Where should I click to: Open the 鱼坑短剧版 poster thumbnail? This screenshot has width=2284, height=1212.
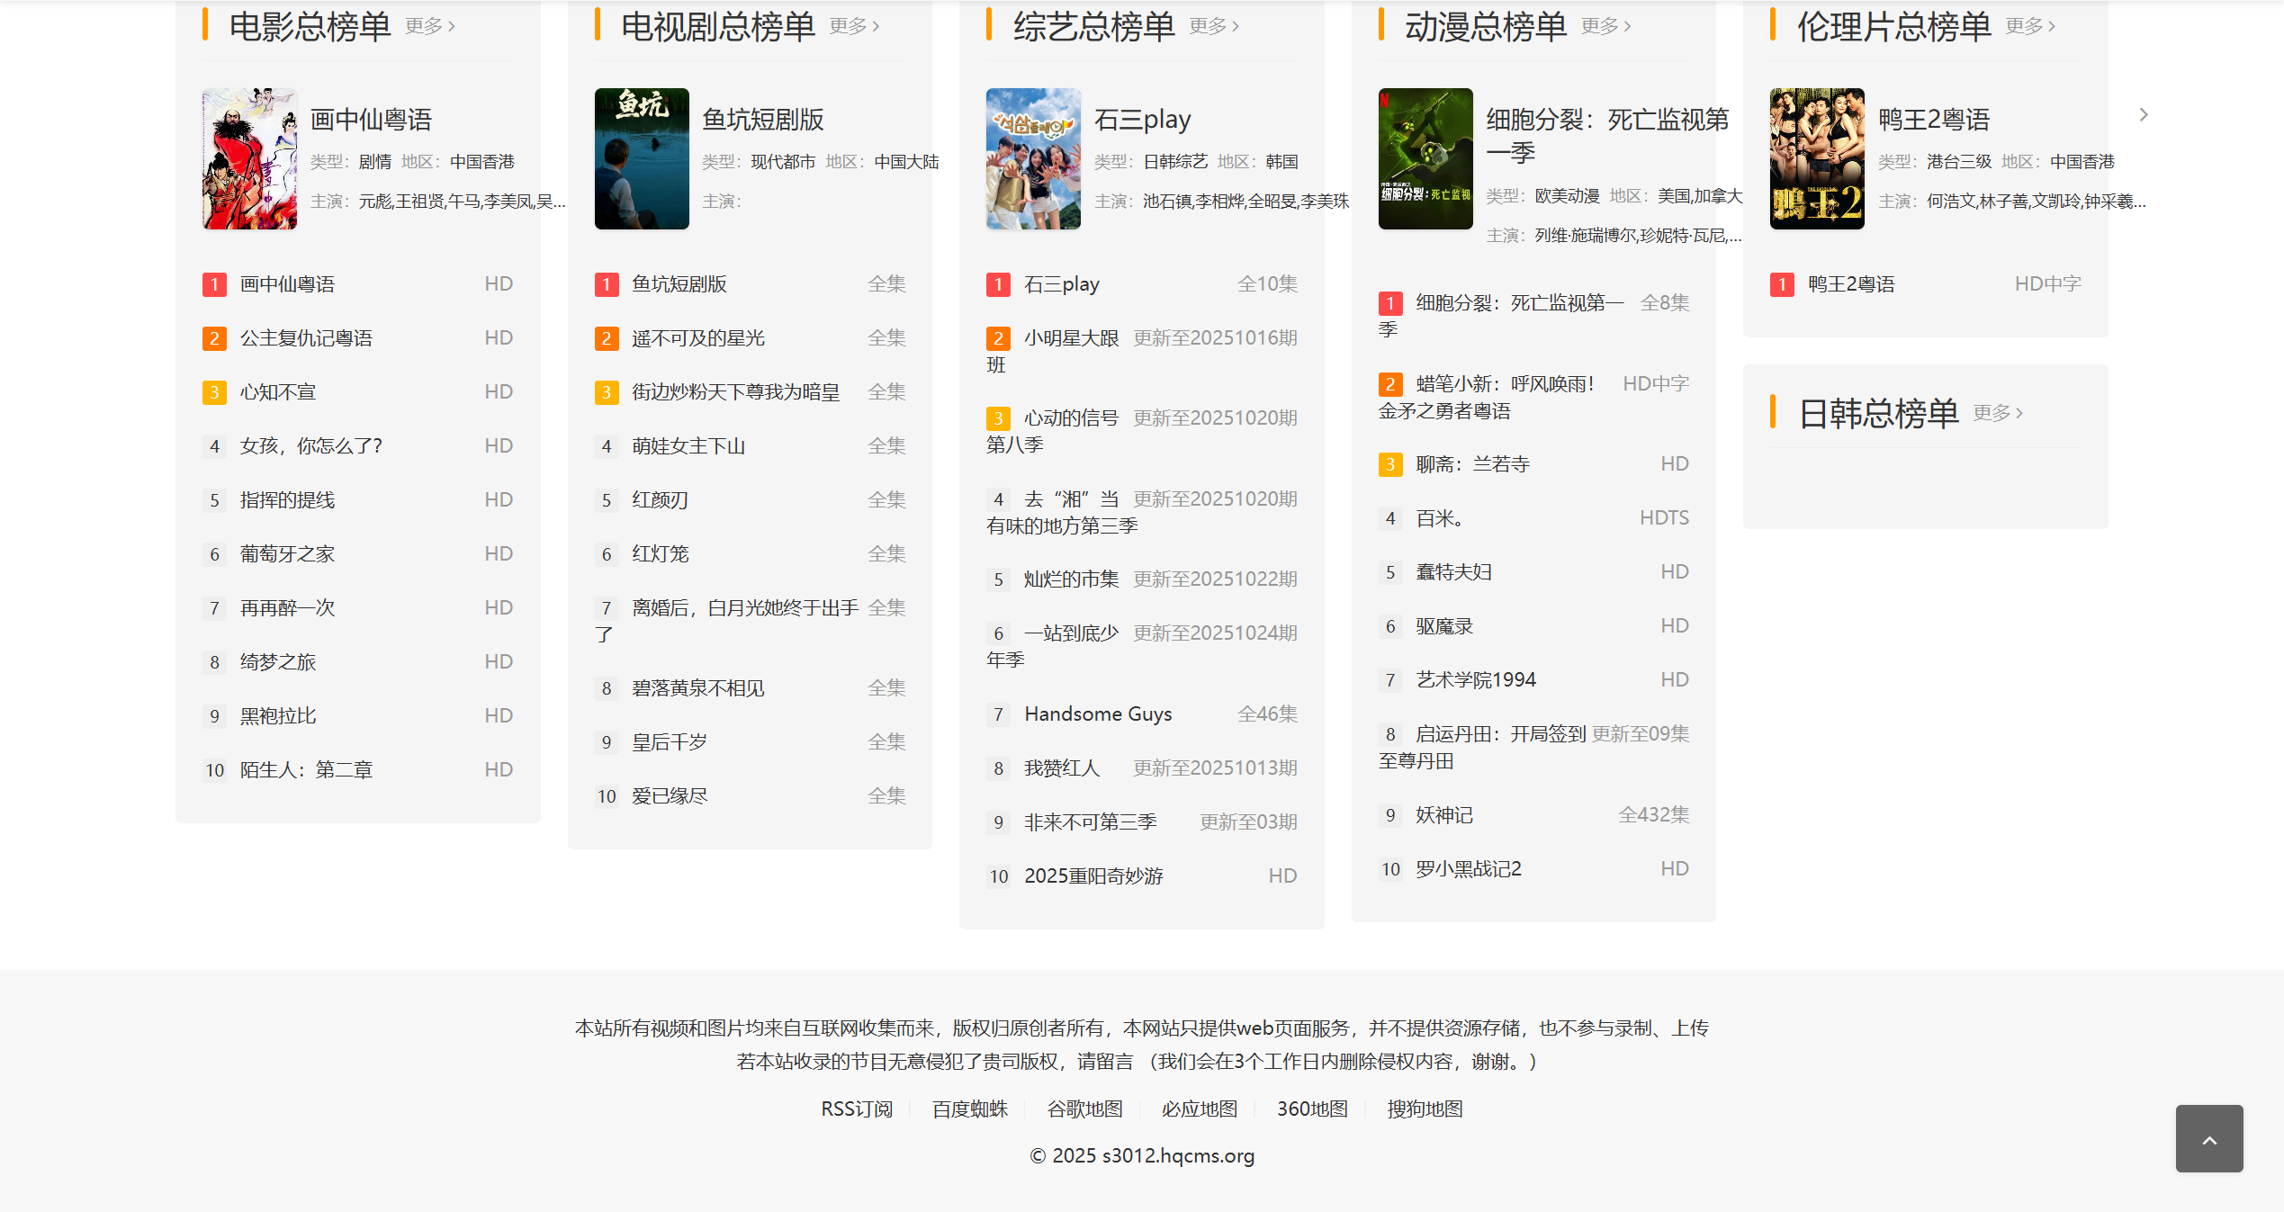pyautogui.click(x=642, y=158)
